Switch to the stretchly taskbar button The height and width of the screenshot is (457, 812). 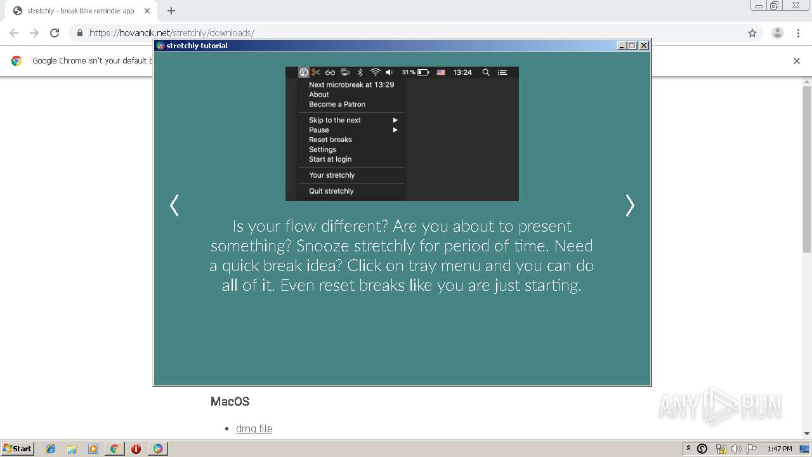click(x=157, y=449)
